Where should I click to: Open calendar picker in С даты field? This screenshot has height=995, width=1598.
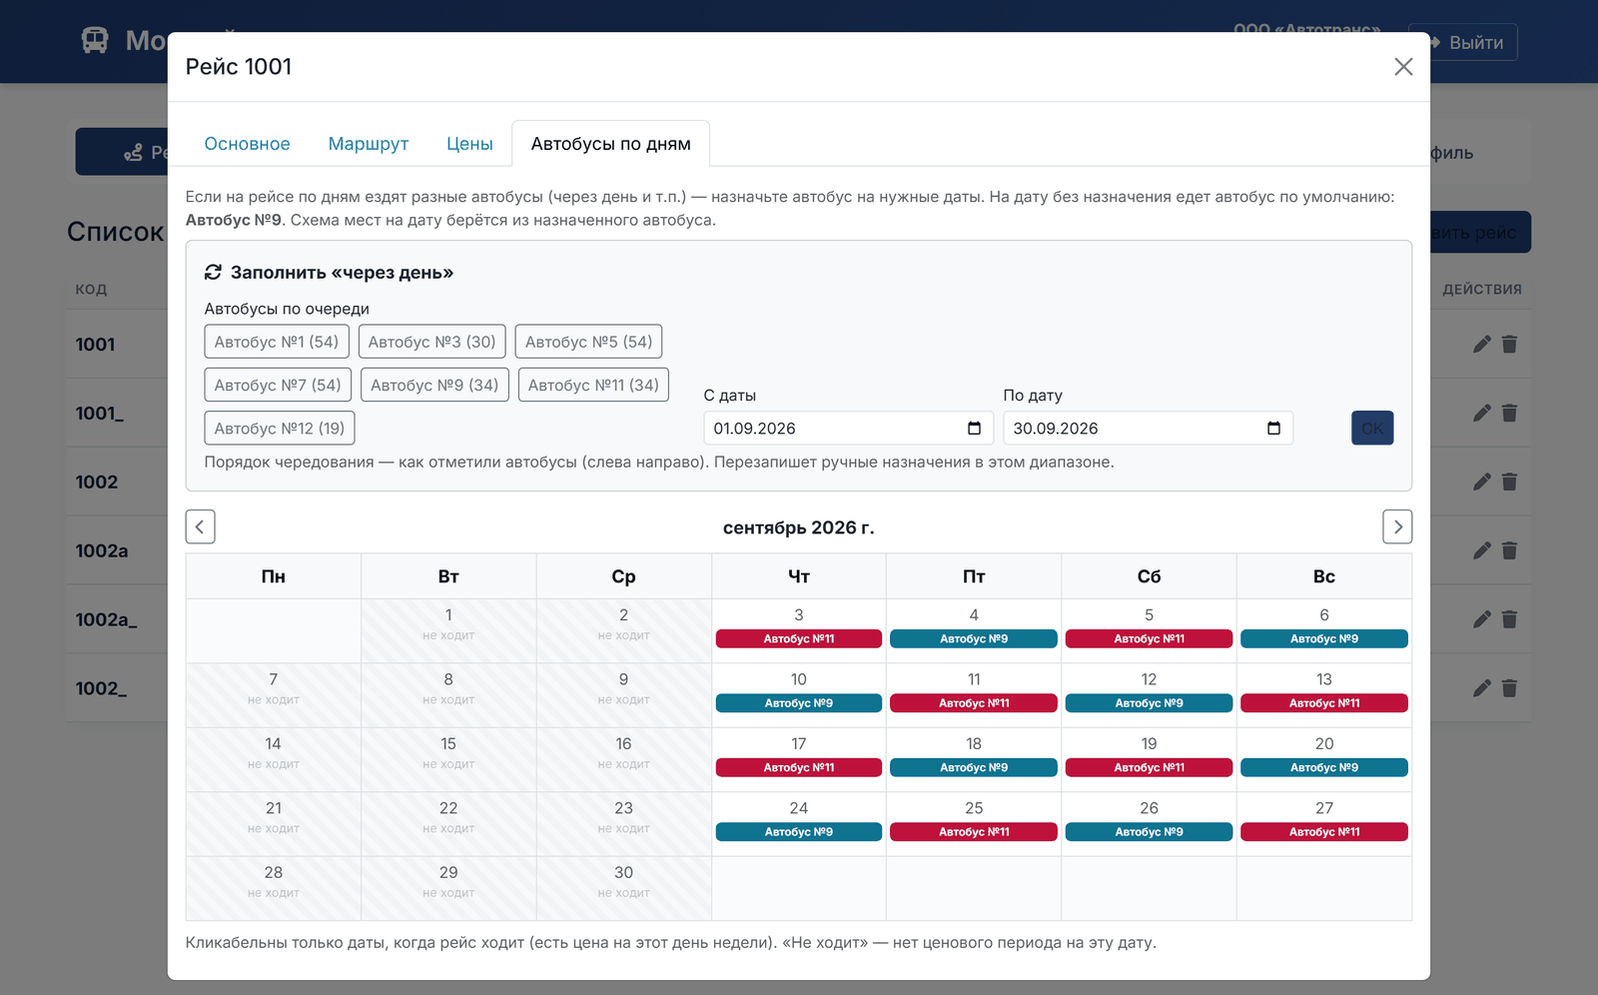click(x=974, y=429)
